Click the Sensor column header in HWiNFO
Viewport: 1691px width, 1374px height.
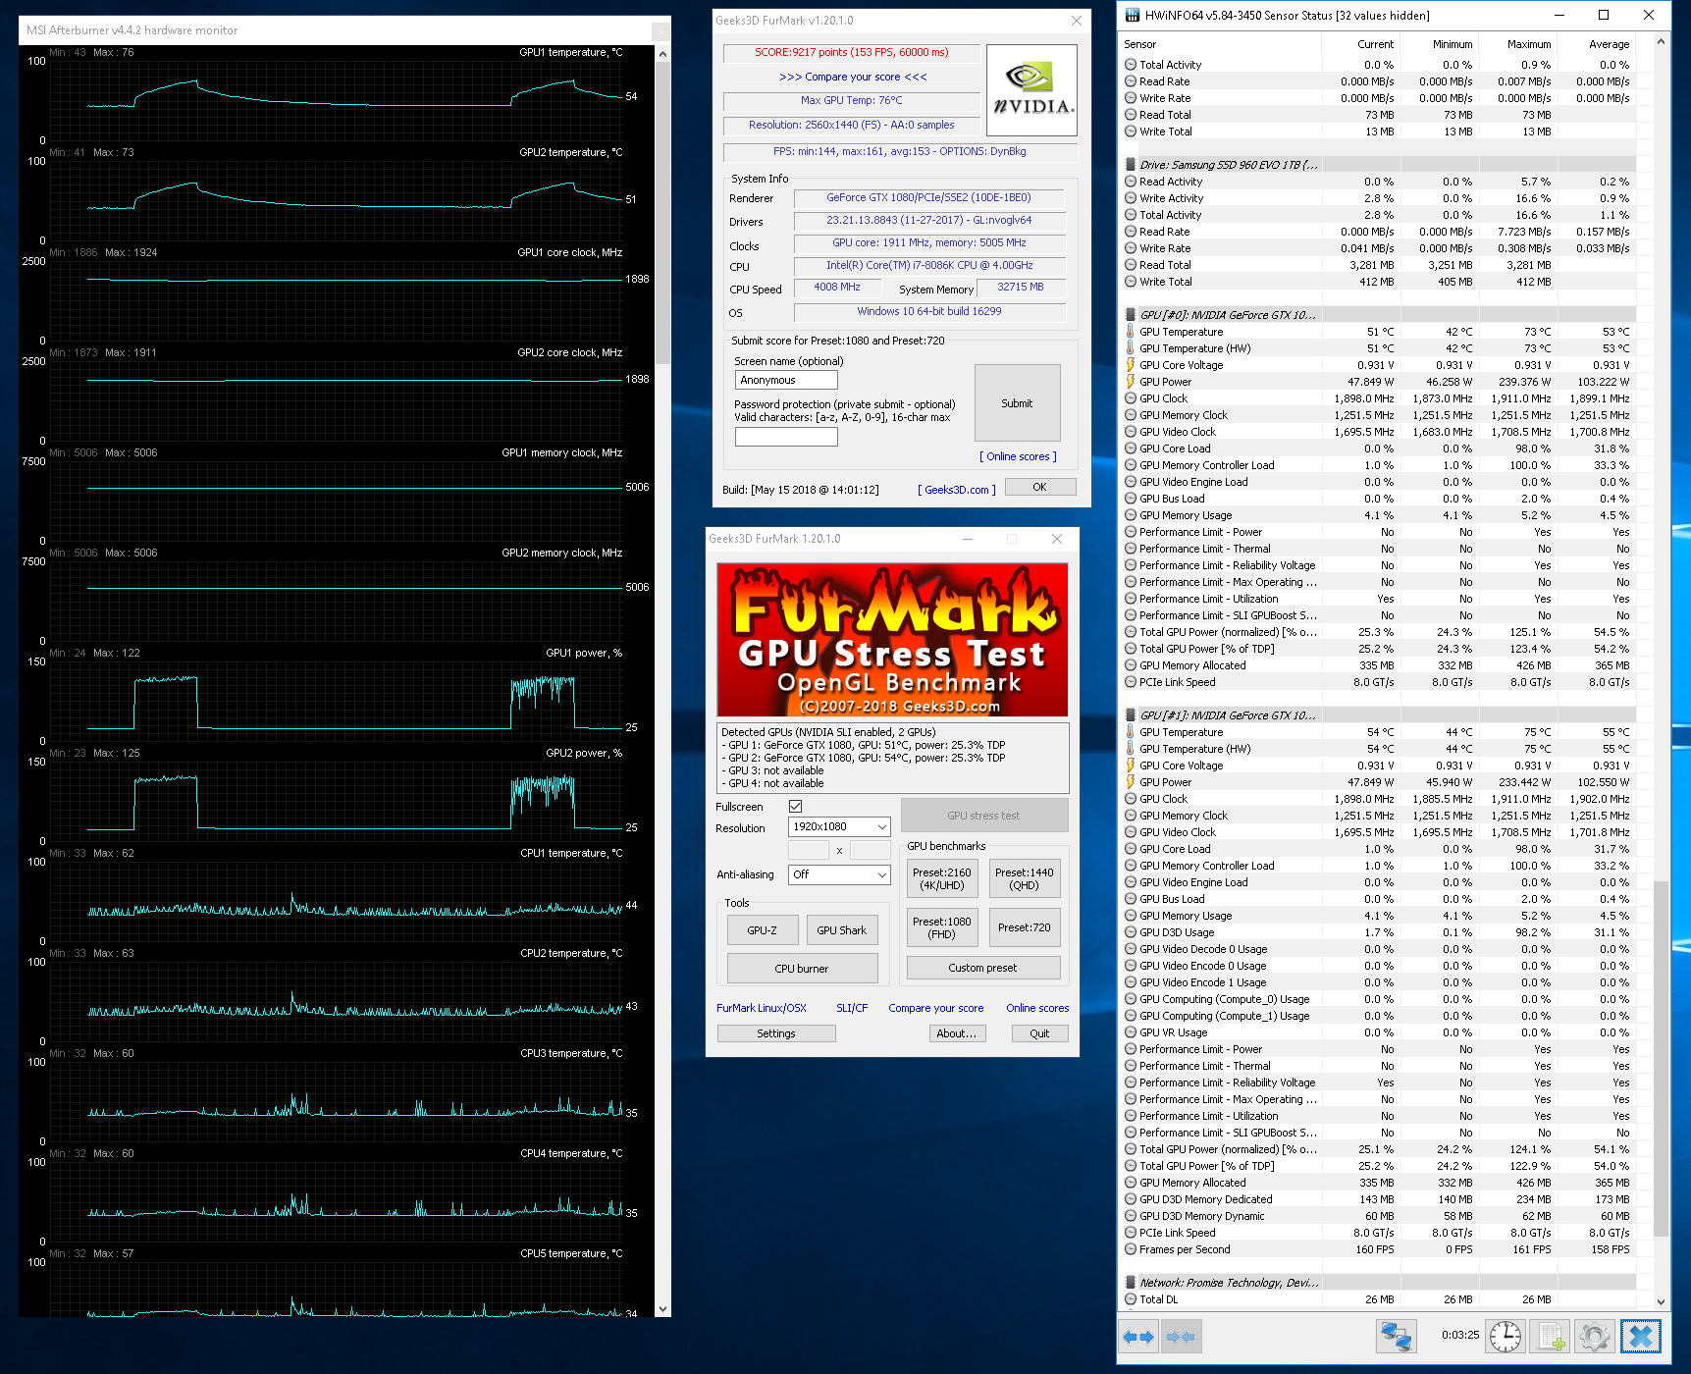point(1222,44)
